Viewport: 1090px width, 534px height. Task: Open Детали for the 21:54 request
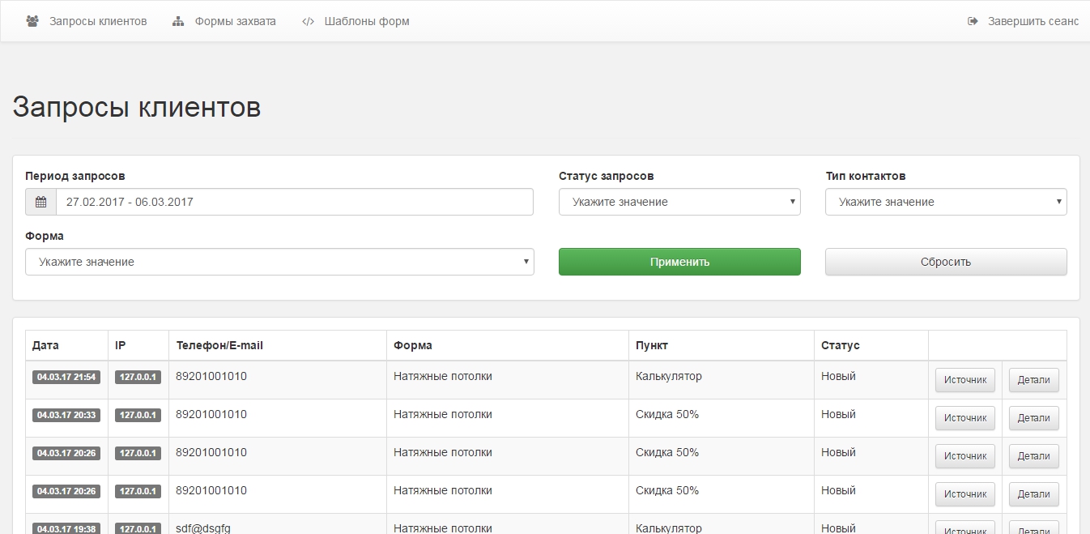click(x=1033, y=380)
